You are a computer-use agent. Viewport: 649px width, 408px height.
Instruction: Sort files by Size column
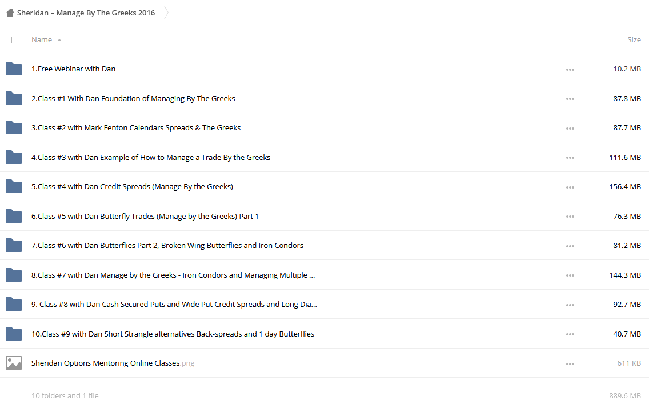pyautogui.click(x=634, y=40)
